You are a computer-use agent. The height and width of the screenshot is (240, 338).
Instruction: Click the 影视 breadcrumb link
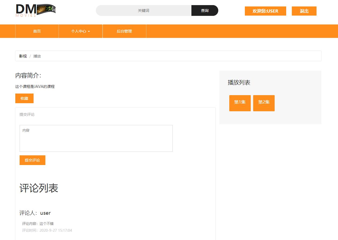pyautogui.click(x=23, y=56)
